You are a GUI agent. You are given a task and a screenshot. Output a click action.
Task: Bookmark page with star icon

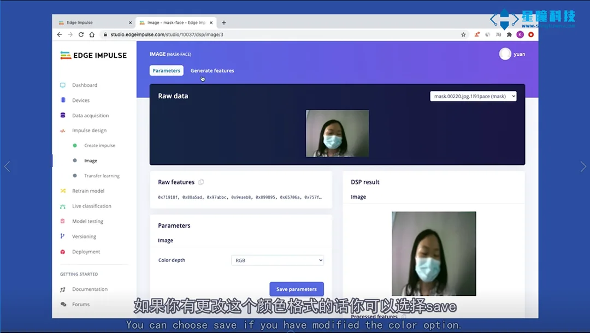463,34
